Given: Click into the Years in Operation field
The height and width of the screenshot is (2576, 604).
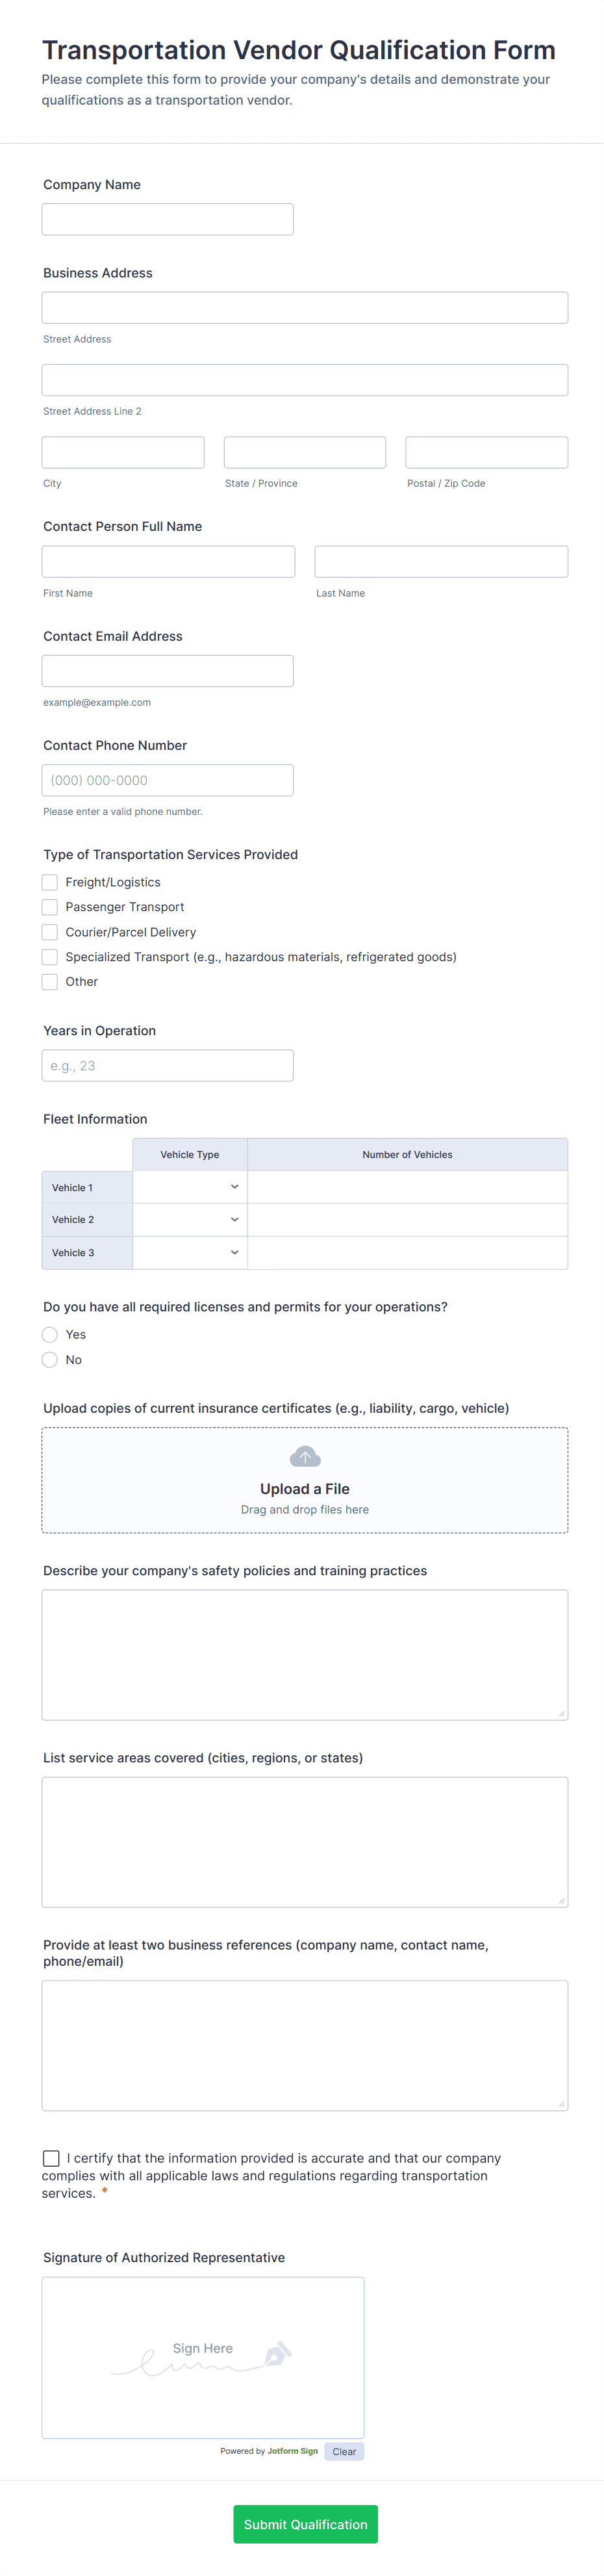Looking at the screenshot, I should coord(168,1065).
